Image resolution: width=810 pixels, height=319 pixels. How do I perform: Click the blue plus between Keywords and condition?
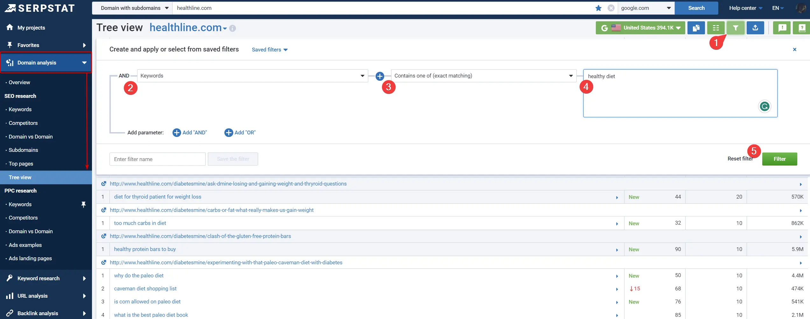pos(380,76)
